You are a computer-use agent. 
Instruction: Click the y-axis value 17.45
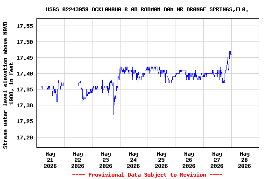25,58
